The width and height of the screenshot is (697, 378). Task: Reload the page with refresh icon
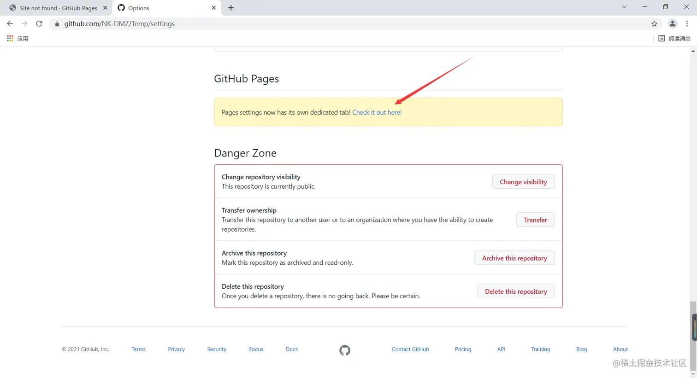tap(39, 23)
